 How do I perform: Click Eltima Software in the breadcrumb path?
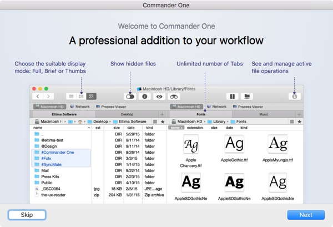coord(130,122)
